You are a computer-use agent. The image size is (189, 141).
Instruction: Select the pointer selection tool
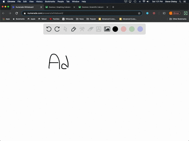point(65,29)
